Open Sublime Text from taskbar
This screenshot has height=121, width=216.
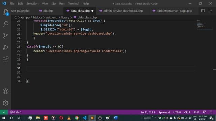click(92, 118)
